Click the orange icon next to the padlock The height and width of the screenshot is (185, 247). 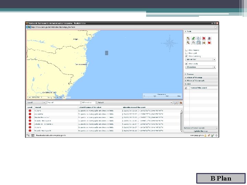[x=209, y=135]
